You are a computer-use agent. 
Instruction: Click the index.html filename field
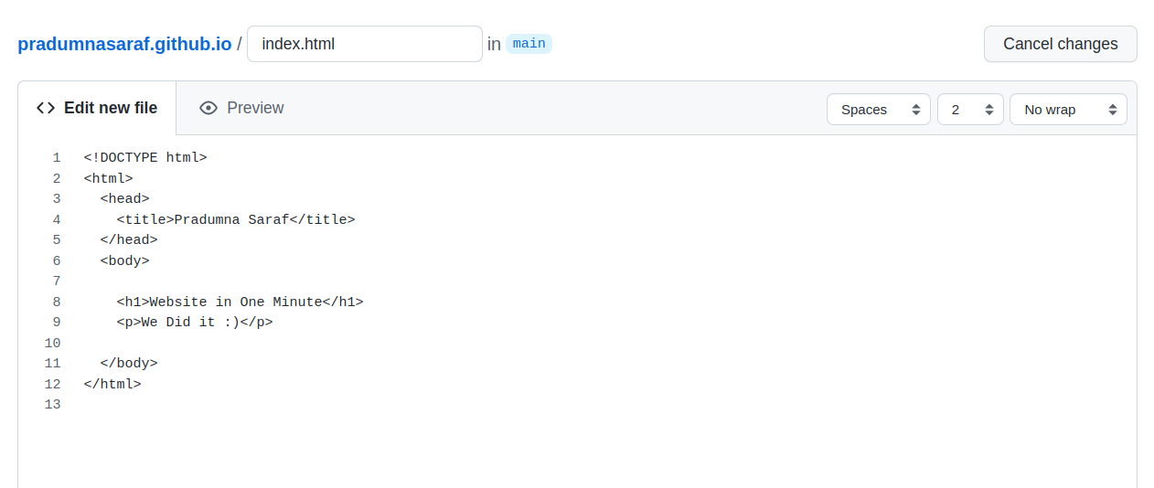coord(364,44)
